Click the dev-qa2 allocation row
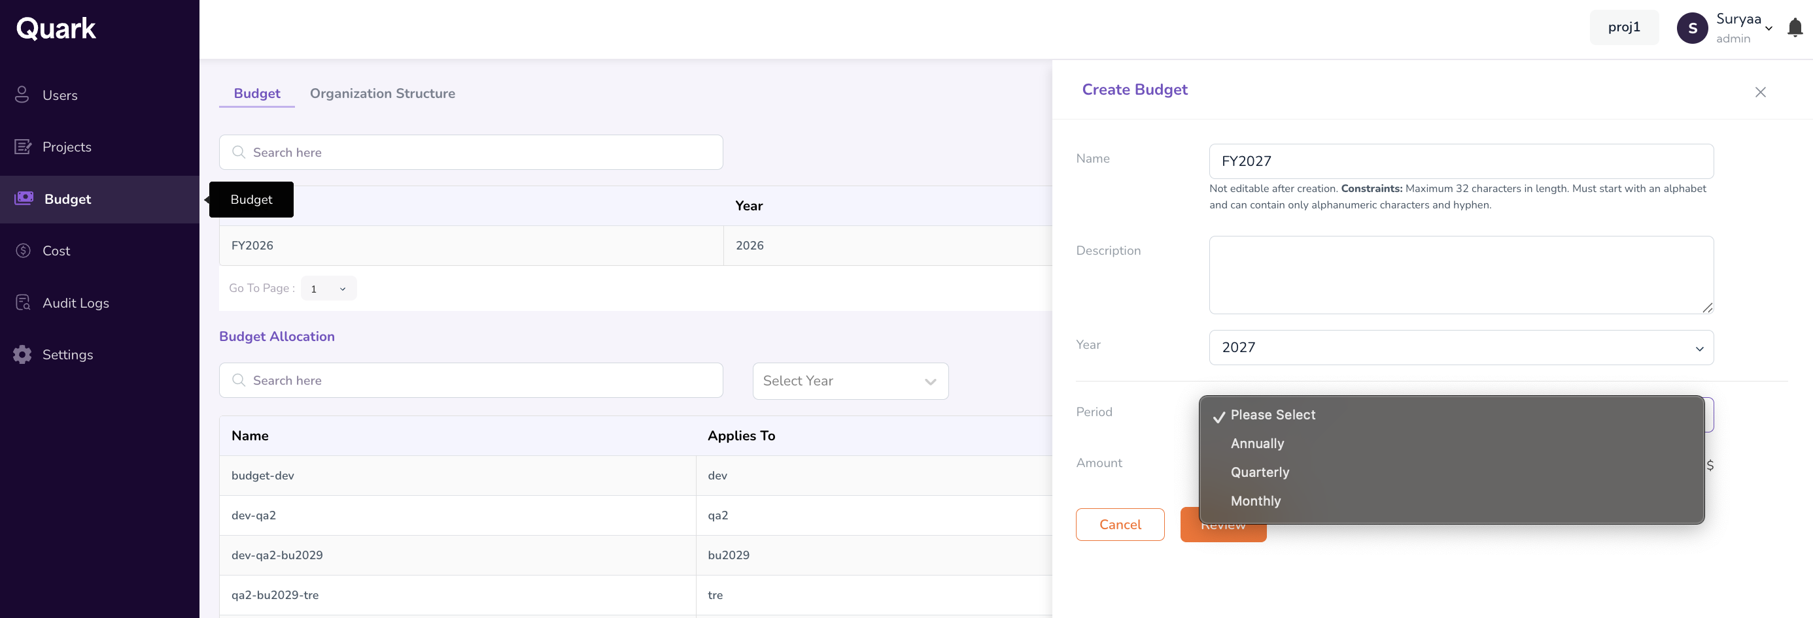1813x618 pixels. [x=636, y=515]
